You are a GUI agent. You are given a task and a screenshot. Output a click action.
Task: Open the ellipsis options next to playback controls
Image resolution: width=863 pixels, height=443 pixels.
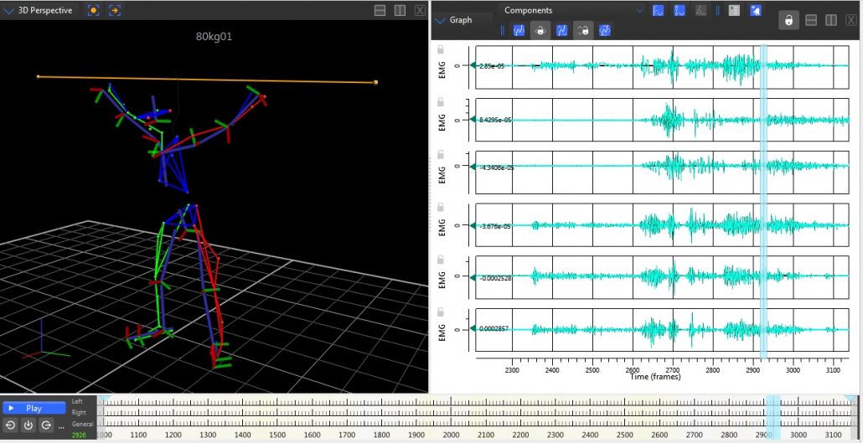[61, 425]
